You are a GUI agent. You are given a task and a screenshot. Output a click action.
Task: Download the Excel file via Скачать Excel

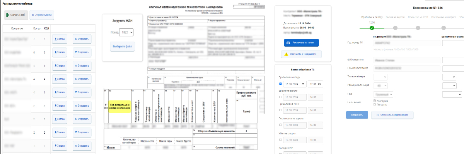tap(15, 15)
